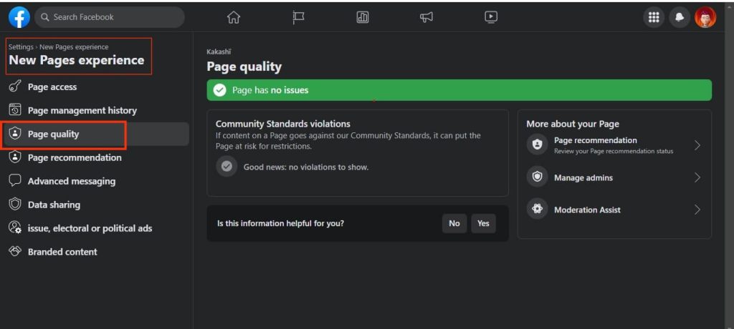
Task: Open Pages via flag icon
Action: click(x=298, y=17)
